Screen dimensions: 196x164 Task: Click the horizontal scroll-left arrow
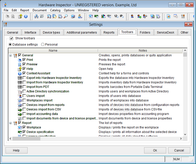pos(10,138)
